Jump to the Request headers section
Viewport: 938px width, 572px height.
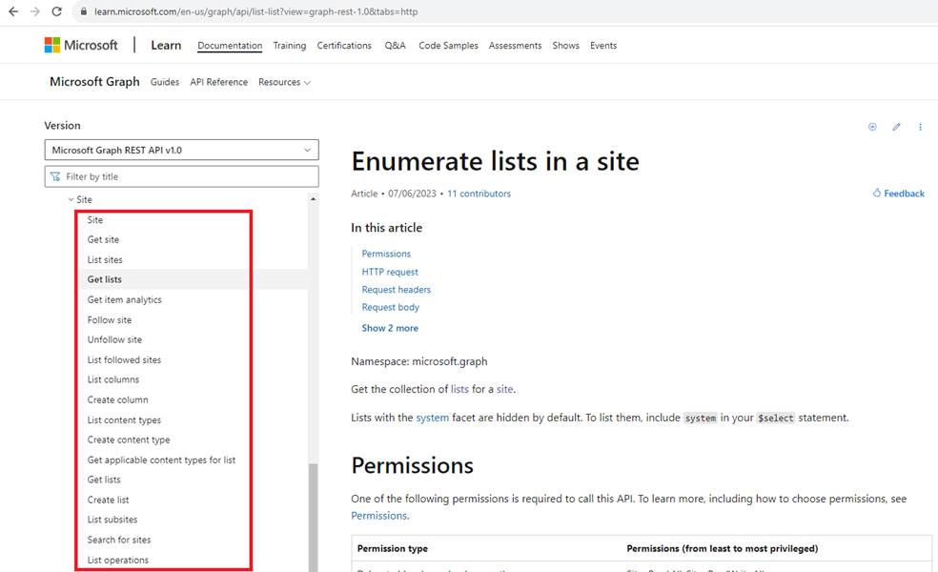click(x=396, y=290)
